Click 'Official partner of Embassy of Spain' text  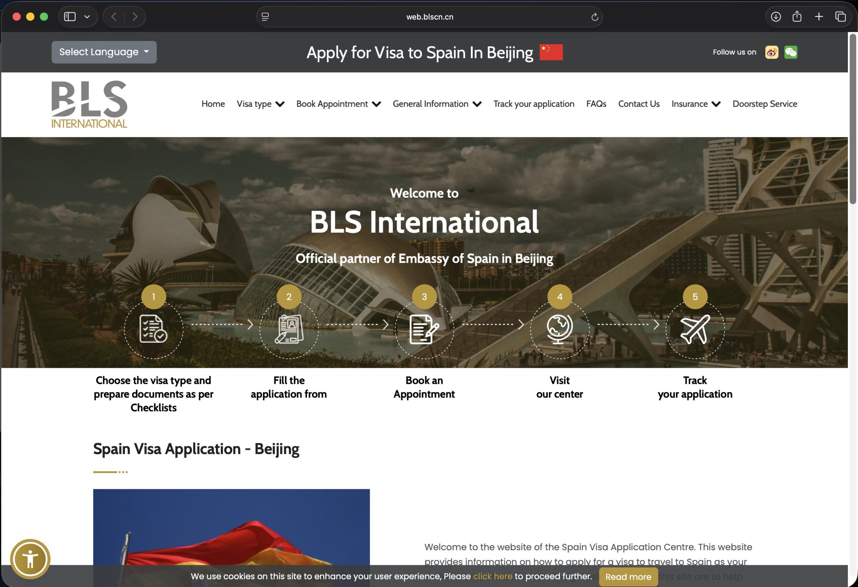pyautogui.click(x=424, y=258)
